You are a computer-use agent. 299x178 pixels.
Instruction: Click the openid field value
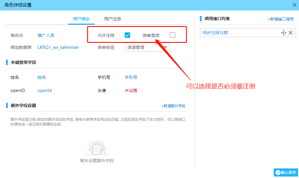[44, 90]
